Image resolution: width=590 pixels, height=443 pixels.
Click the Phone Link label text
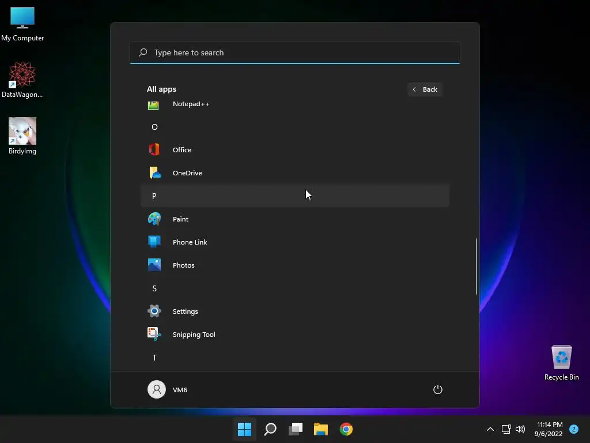tap(190, 242)
